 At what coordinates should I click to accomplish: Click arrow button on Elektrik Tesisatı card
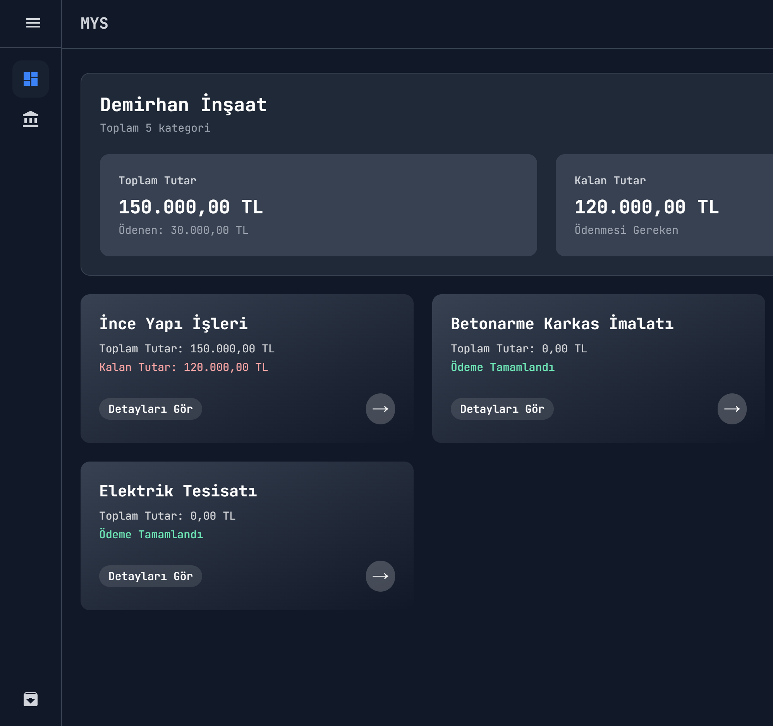[380, 576]
